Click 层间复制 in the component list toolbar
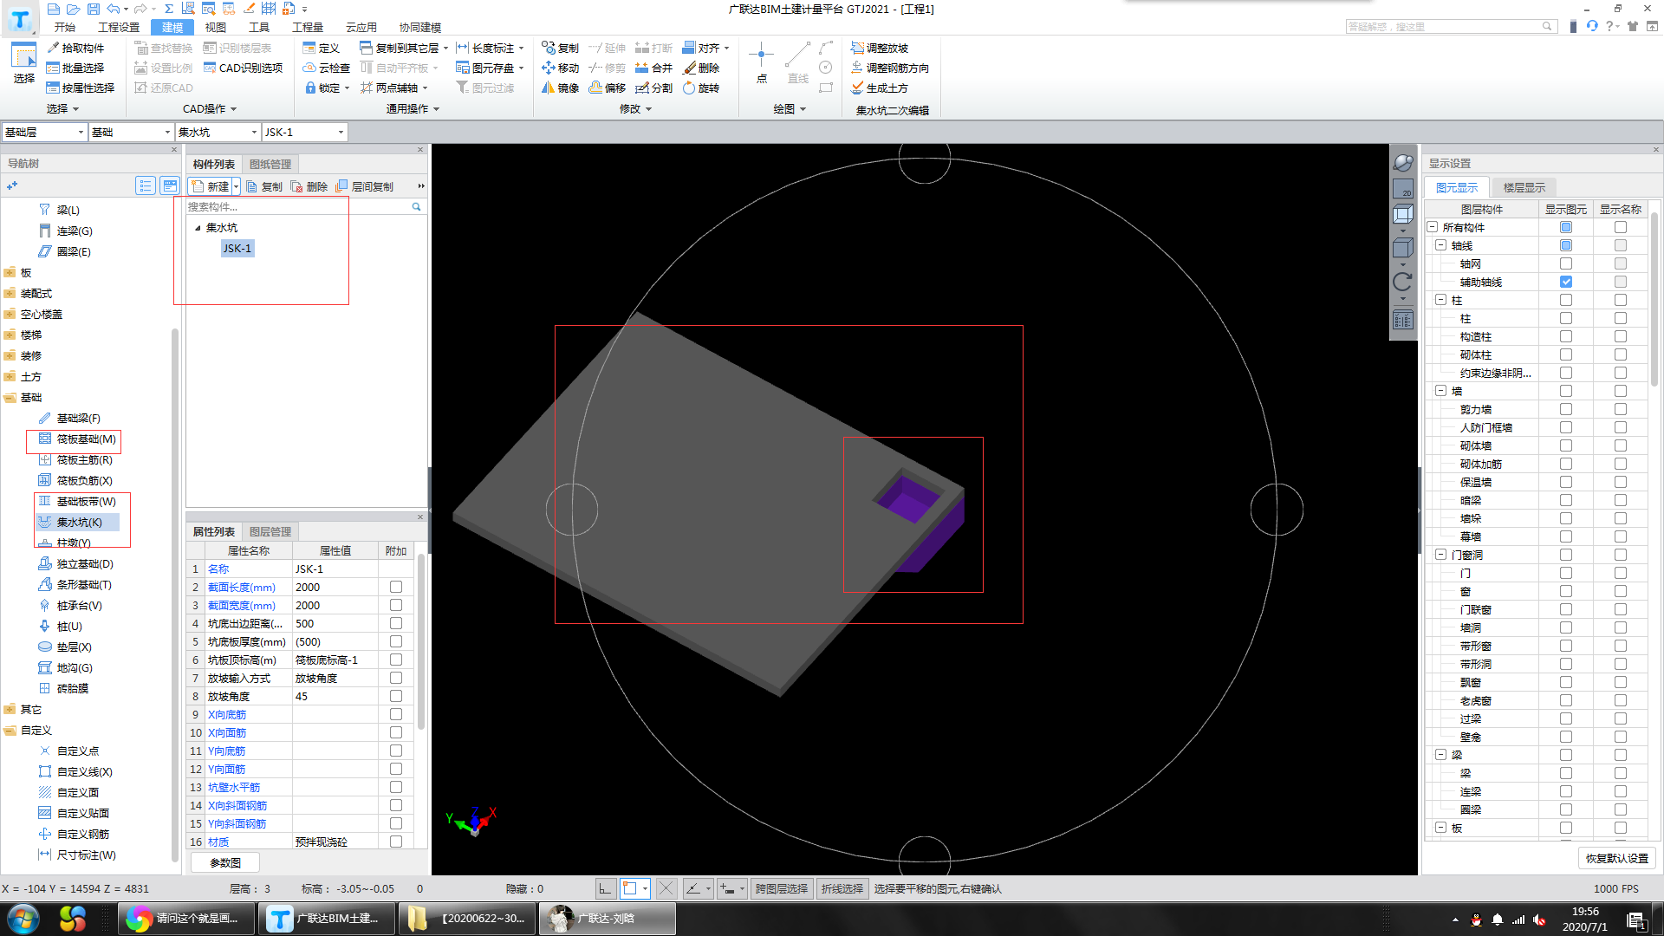The width and height of the screenshot is (1664, 936). click(x=364, y=186)
